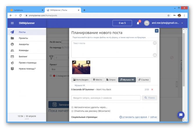Open Chrome three-dot menu

(184, 15)
